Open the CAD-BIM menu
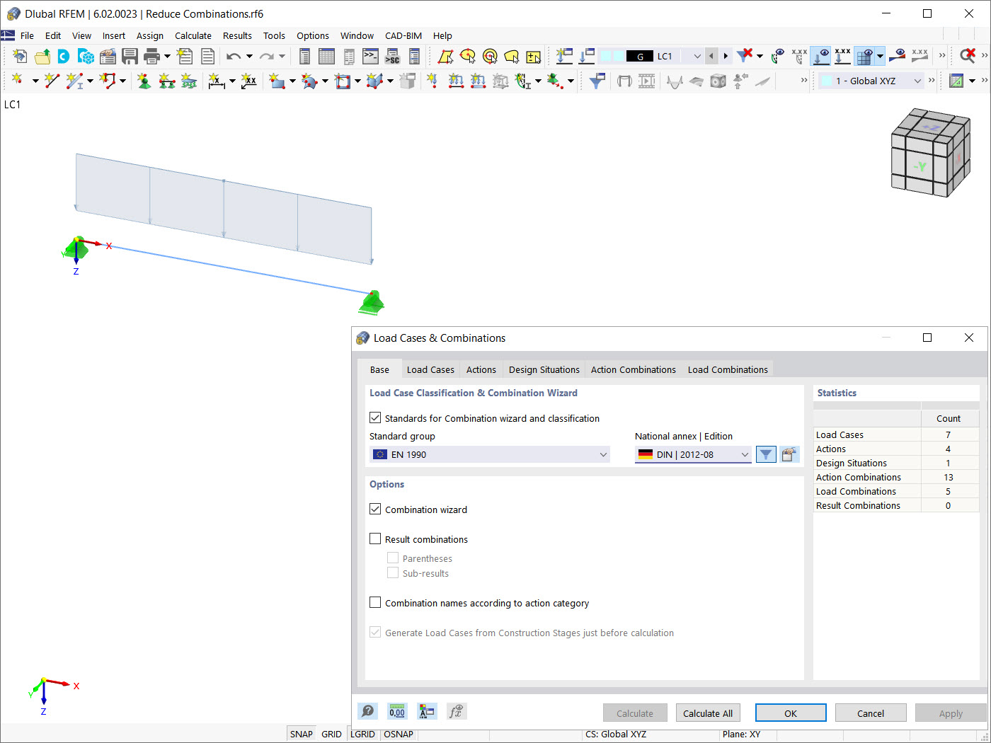The width and height of the screenshot is (991, 743). point(403,35)
